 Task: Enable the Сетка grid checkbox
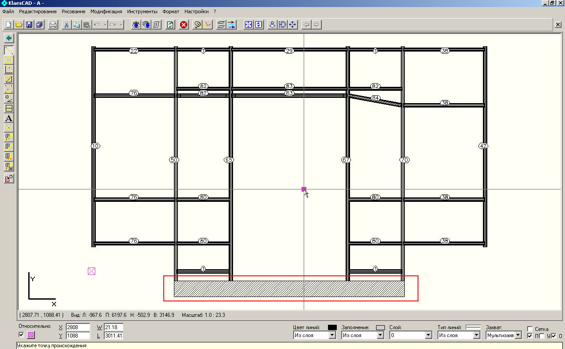(x=530, y=329)
